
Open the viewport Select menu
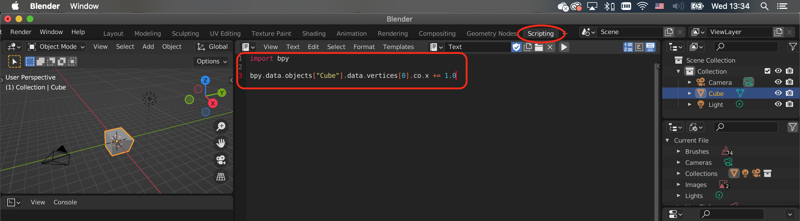(x=125, y=47)
